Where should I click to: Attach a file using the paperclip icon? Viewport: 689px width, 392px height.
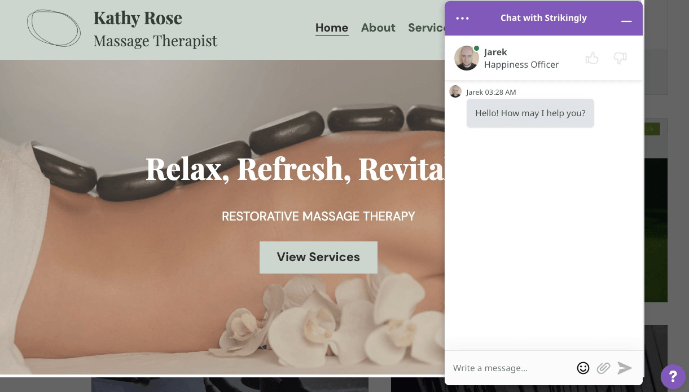pos(603,368)
